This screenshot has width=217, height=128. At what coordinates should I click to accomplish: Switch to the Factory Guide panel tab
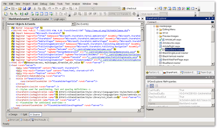pos(154,72)
